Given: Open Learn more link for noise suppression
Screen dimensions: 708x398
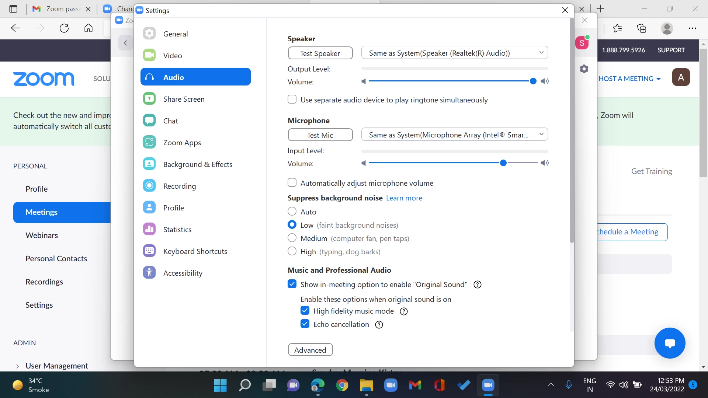Looking at the screenshot, I should tap(404, 198).
